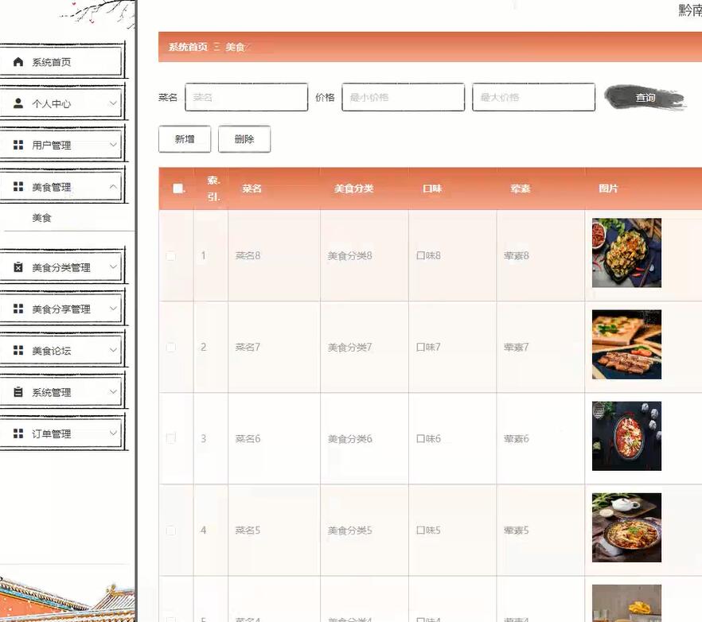Image resolution: width=702 pixels, height=622 pixels.
Task: Open the food image for 菜名7
Action: (626, 344)
